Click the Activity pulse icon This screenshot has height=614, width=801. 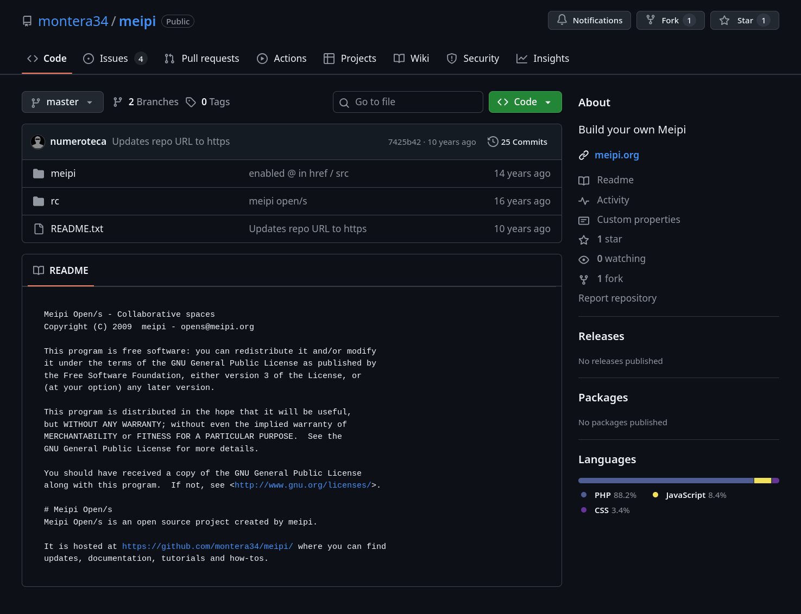point(584,201)
